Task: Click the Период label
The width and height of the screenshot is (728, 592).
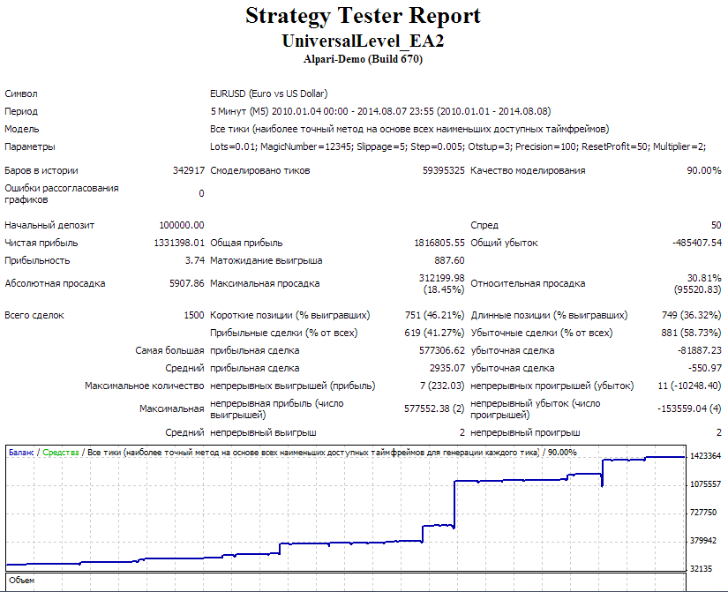Action: point(21,111)
